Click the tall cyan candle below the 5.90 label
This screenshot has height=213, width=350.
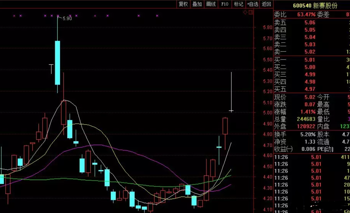click(57, 63)
